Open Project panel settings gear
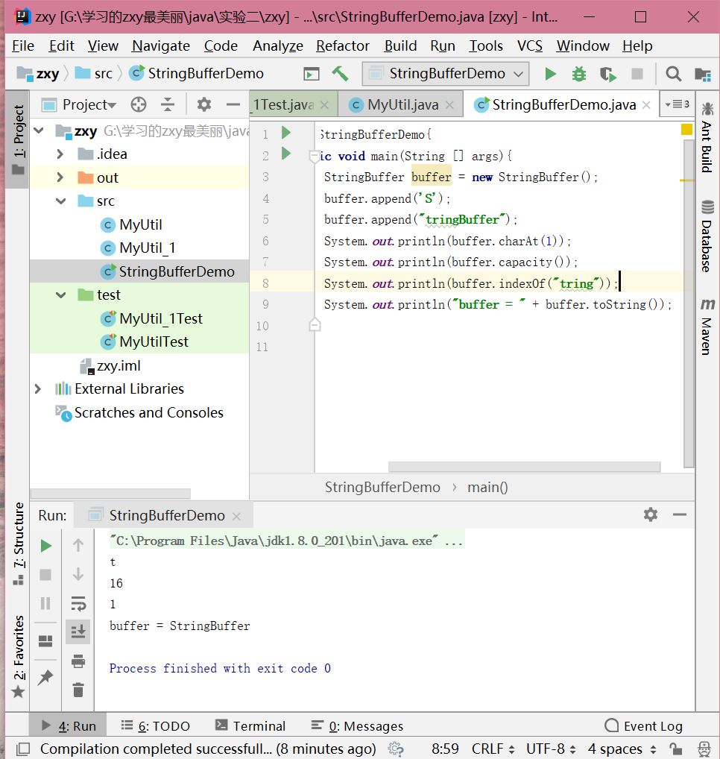The image size is (720, 759). click(x=203, y=104)
